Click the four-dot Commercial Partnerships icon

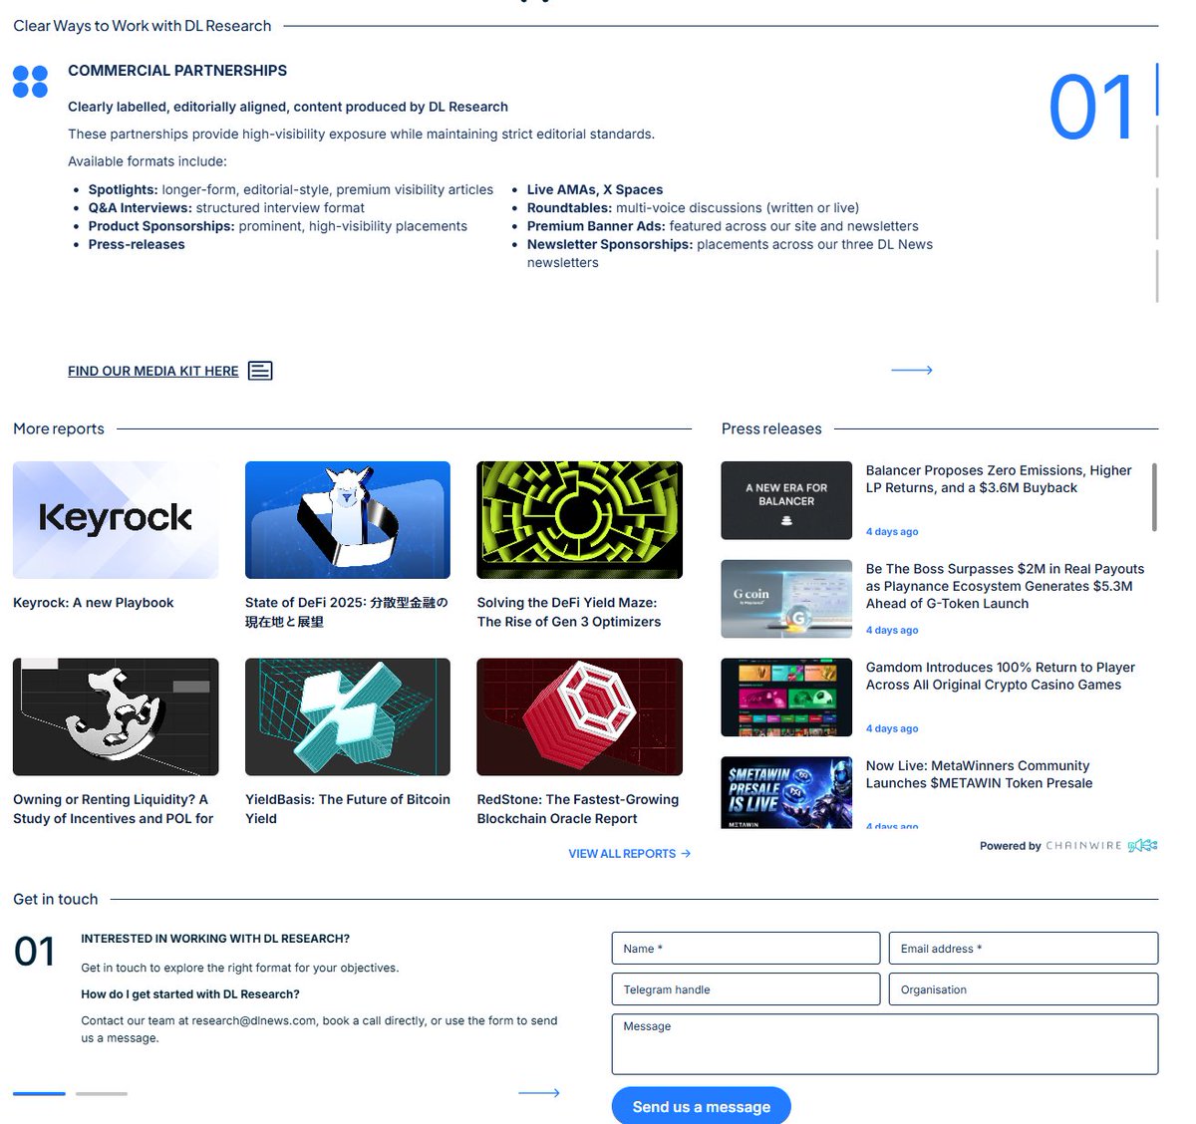(x=30, y=81)
